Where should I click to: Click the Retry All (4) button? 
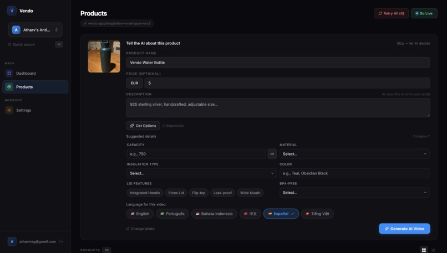coord(391,13)
